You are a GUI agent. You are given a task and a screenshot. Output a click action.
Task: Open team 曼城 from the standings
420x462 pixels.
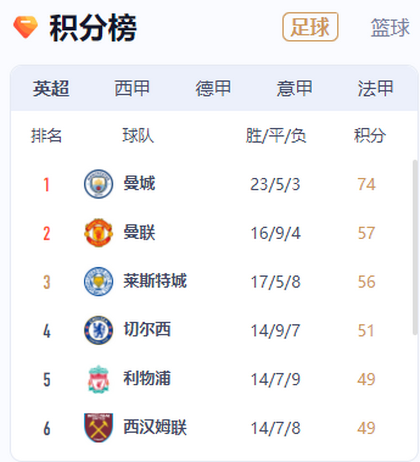point(139,183)
